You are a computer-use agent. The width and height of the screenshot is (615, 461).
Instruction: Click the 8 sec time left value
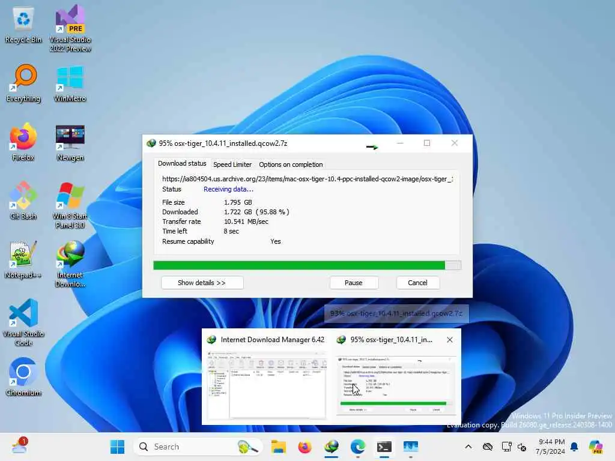click(x=231, y=231)
